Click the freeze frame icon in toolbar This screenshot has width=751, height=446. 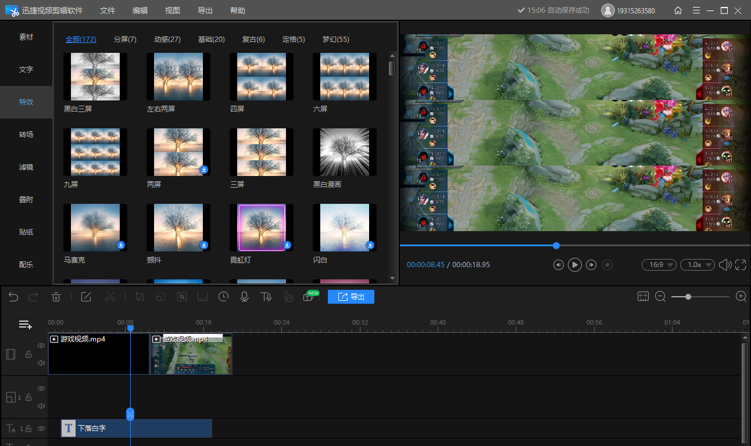pos(203,297)
